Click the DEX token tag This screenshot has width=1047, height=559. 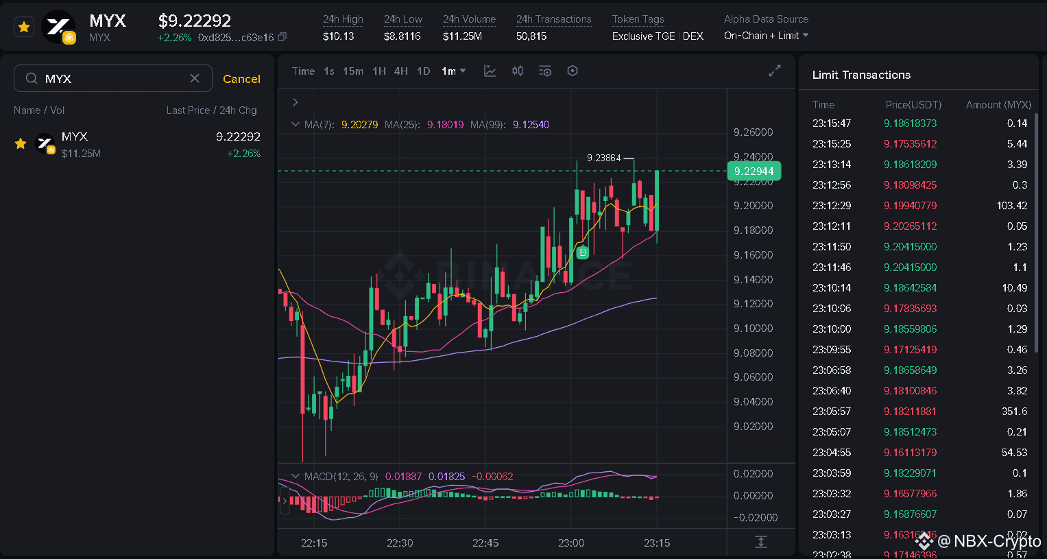pyautogui.click(x=693, y=36)
